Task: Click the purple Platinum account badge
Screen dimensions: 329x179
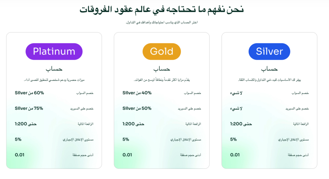Action: pyautogui.click(x=54, y=52)
